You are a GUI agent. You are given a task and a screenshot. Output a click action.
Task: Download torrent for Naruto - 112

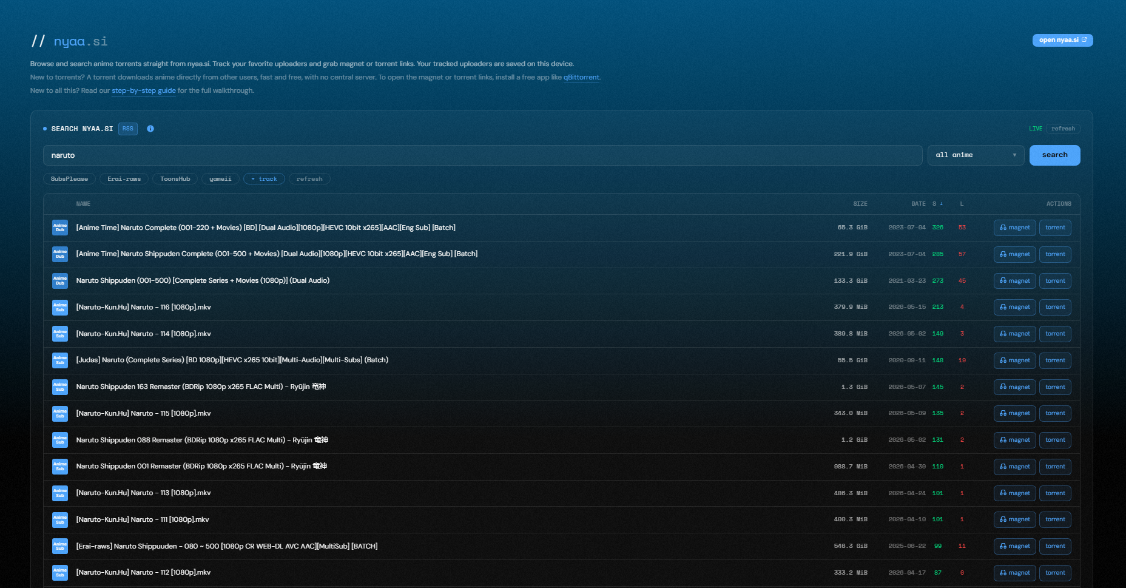[x=1055, y=573]
